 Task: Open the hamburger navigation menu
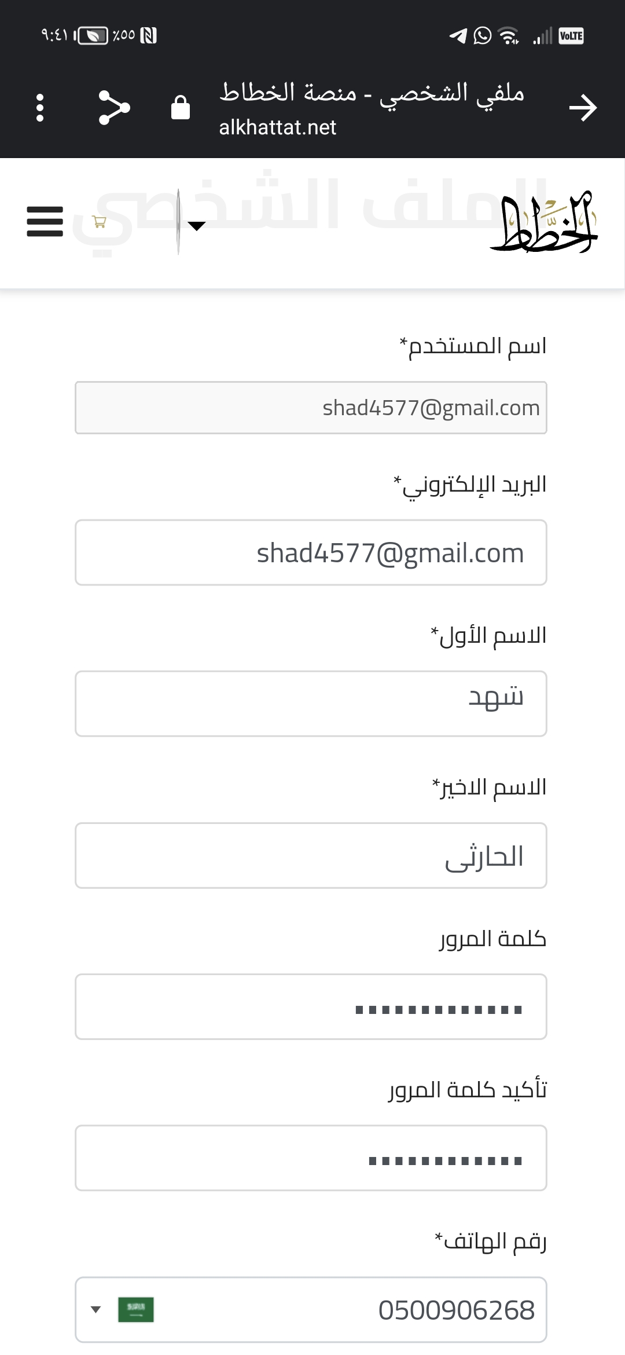click(45, 222)
